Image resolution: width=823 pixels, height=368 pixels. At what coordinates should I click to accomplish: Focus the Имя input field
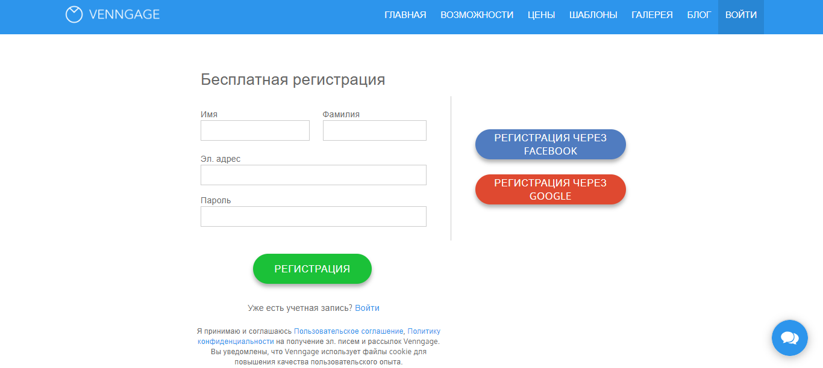(x=255, y=130)
